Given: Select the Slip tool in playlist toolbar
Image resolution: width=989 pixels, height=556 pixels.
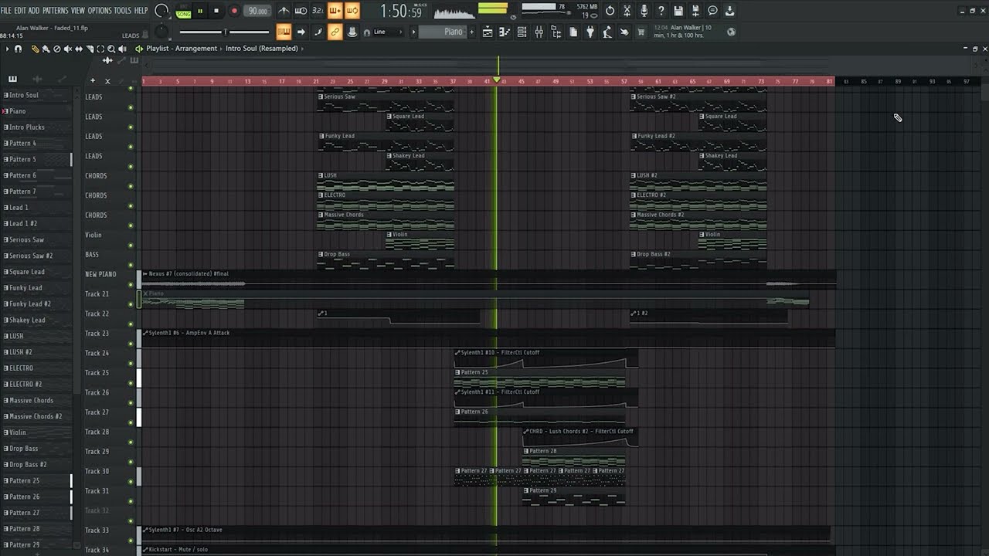Looking at the screenshot, I should pyautogui.click(x=78, y=49).
